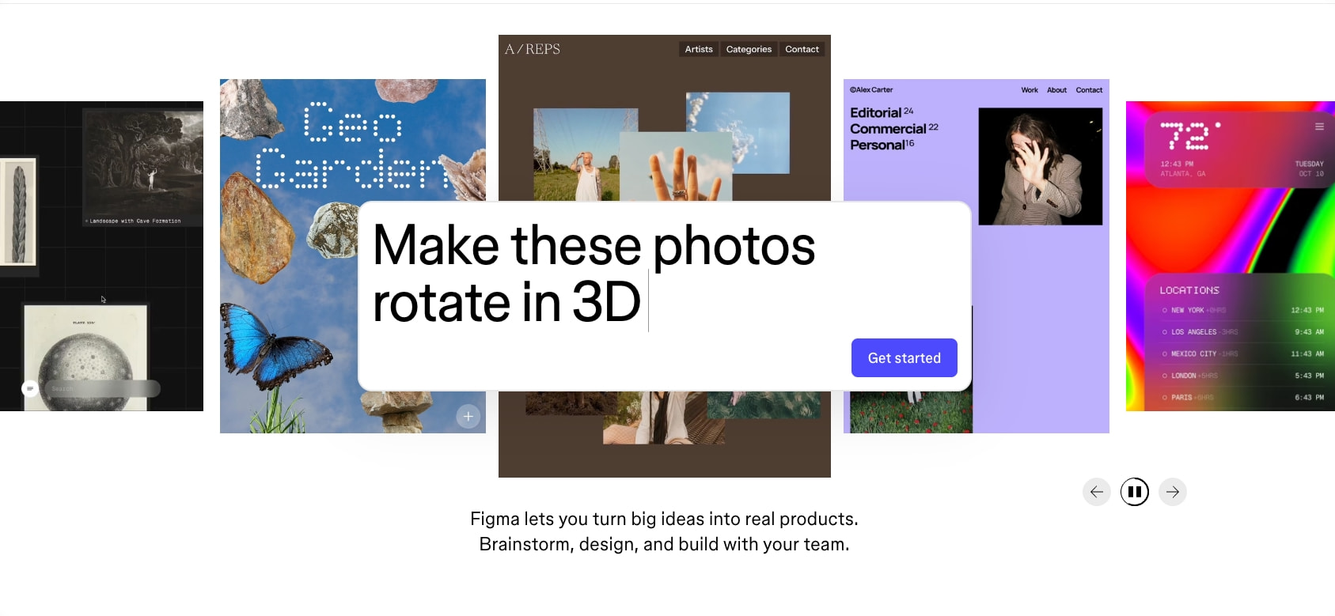This screenshot has height=616, width=1335.
Task: Click Landscape with Cave Formation caption
Action: point(134,221)
